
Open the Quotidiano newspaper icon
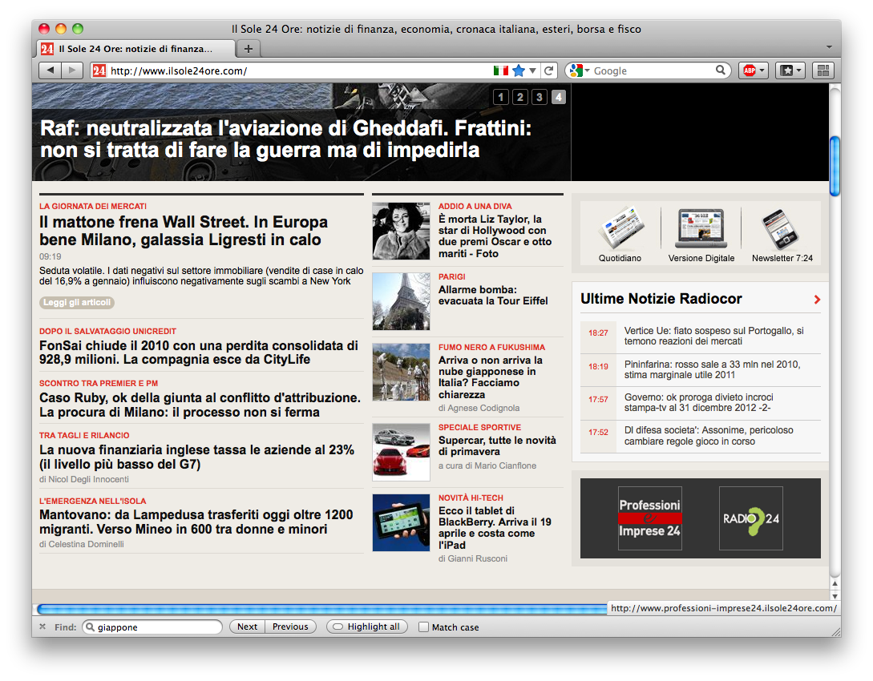tap(620, 229)
